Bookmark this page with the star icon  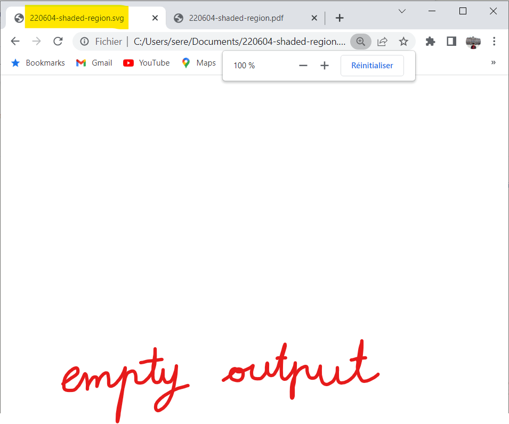[403, 42]
